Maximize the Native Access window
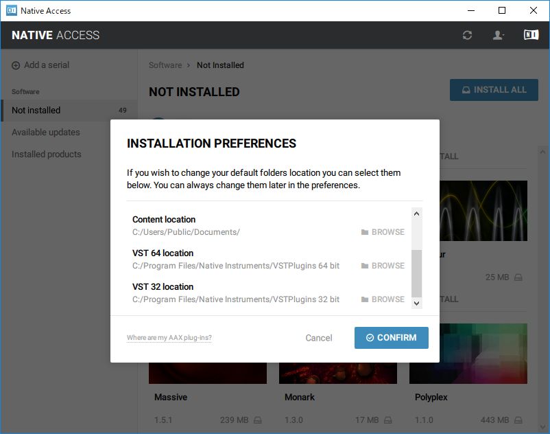This screenshot has height=434, width=550. (x=502, y=10)
